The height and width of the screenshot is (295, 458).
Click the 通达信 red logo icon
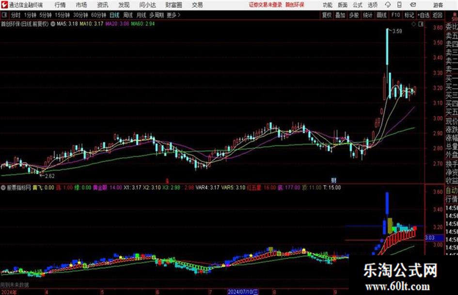[4, 5]
